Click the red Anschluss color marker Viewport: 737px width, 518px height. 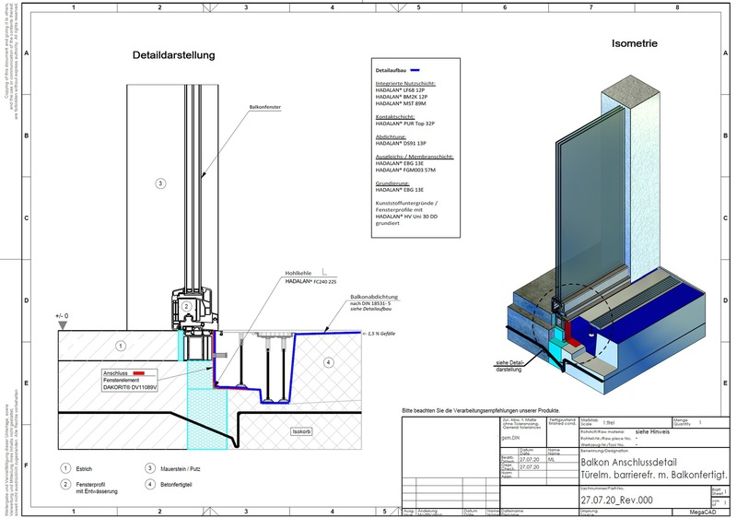152,373
